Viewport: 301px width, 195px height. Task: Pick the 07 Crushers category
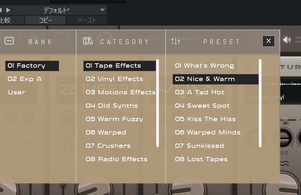(x=108, y=146)
